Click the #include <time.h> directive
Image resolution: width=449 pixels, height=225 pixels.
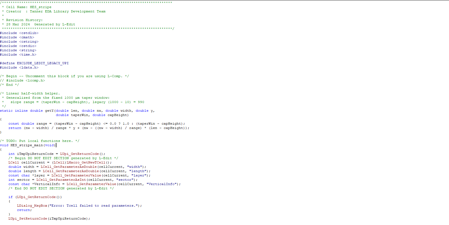[18, 54]
